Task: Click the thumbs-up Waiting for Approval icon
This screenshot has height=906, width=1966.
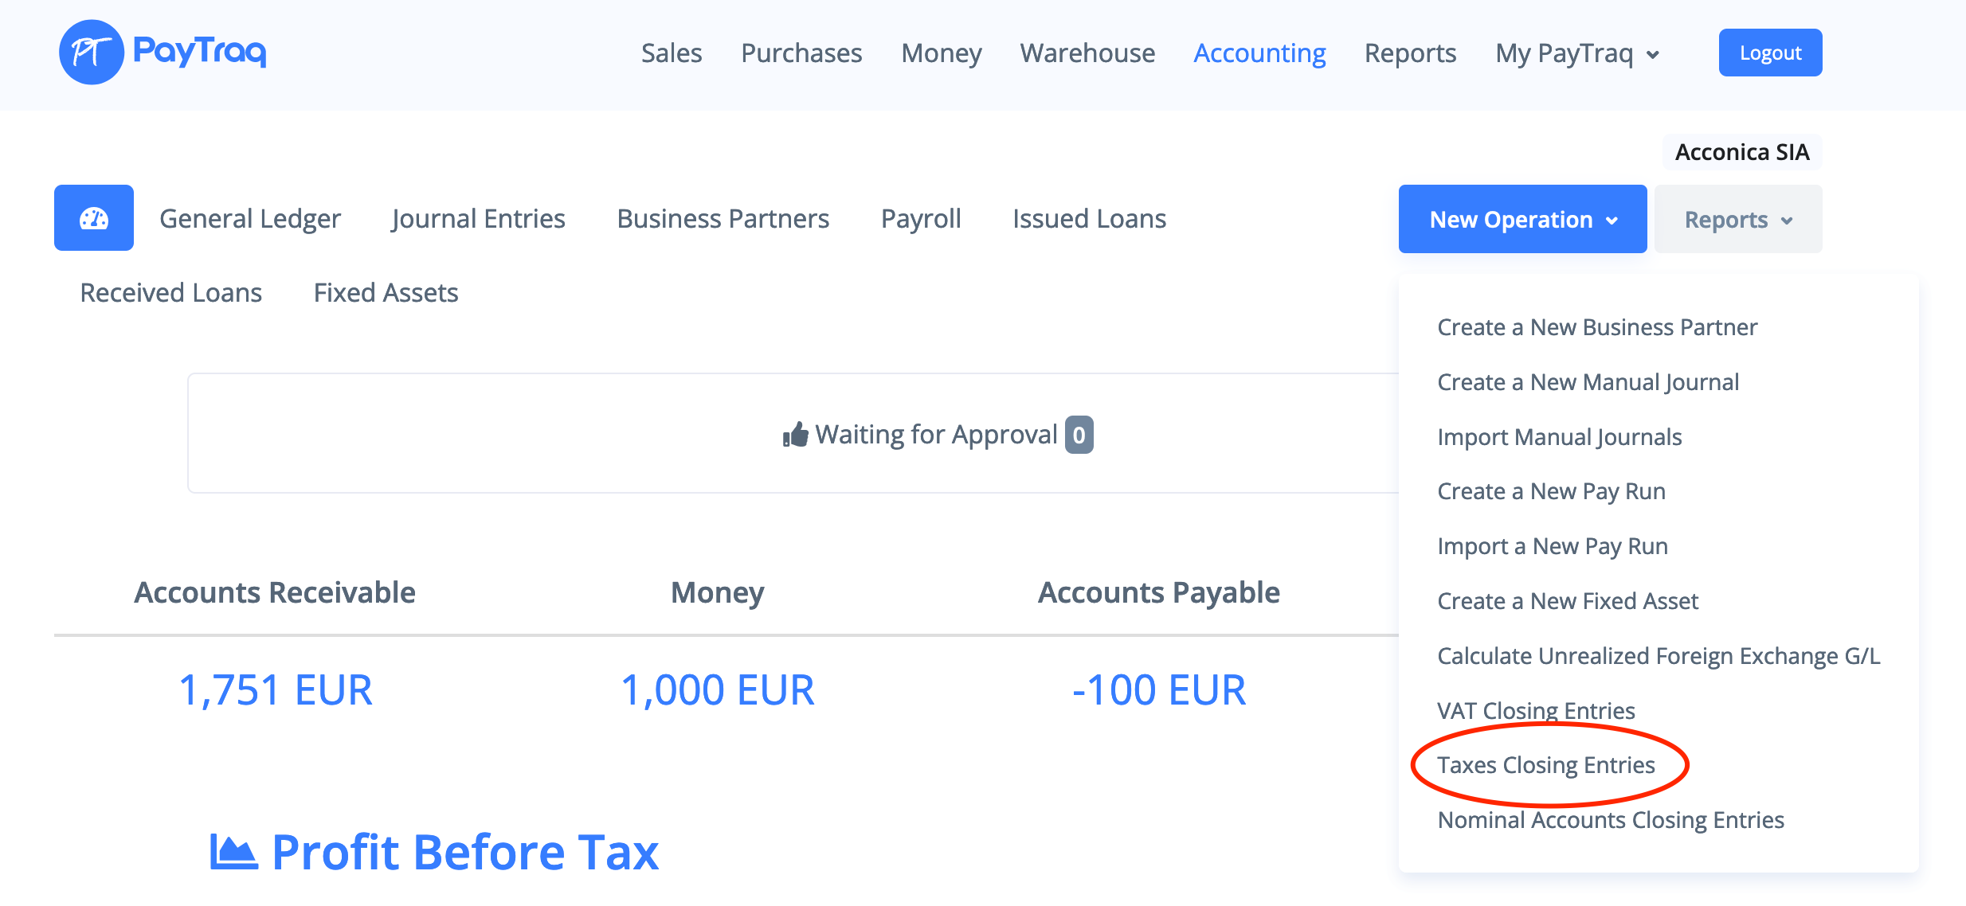Action: tap(795, 435)
